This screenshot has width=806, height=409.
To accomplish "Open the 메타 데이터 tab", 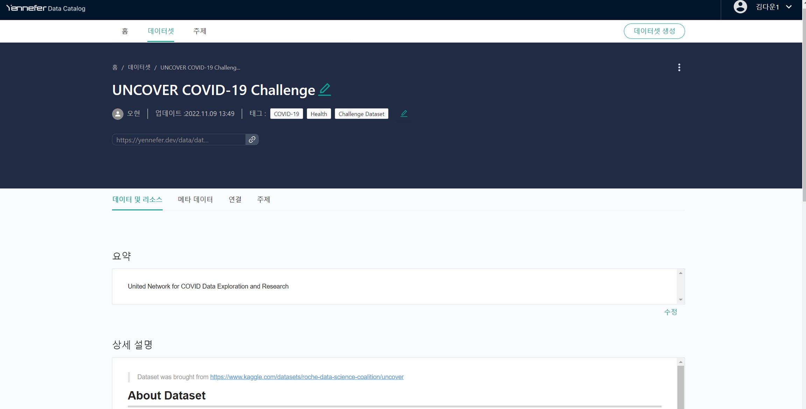I will (x=195, y=199).
